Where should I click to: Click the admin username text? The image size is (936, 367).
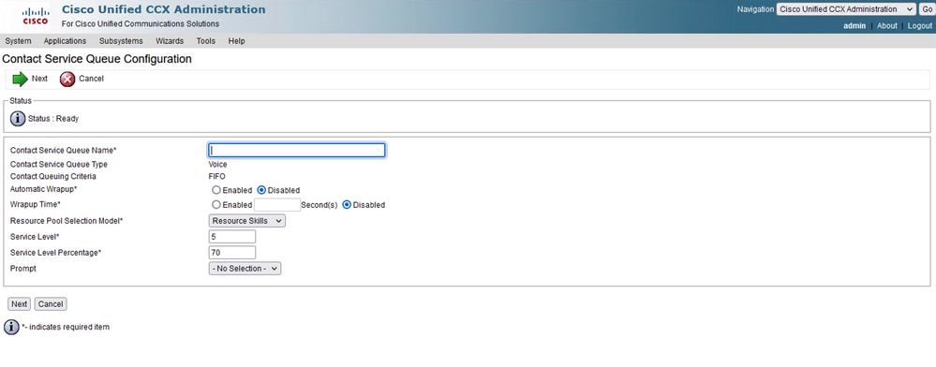[x=854, y=25]
